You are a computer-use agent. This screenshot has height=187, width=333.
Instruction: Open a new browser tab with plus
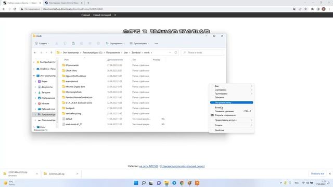click(88, 3)
